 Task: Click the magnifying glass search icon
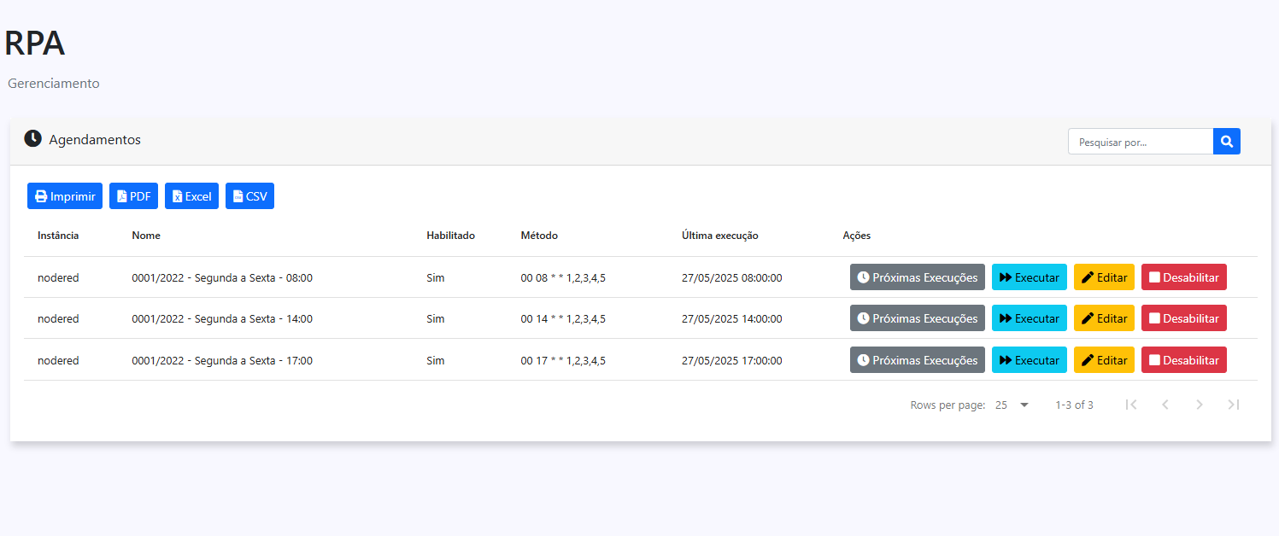click(x=1226, y=142)
